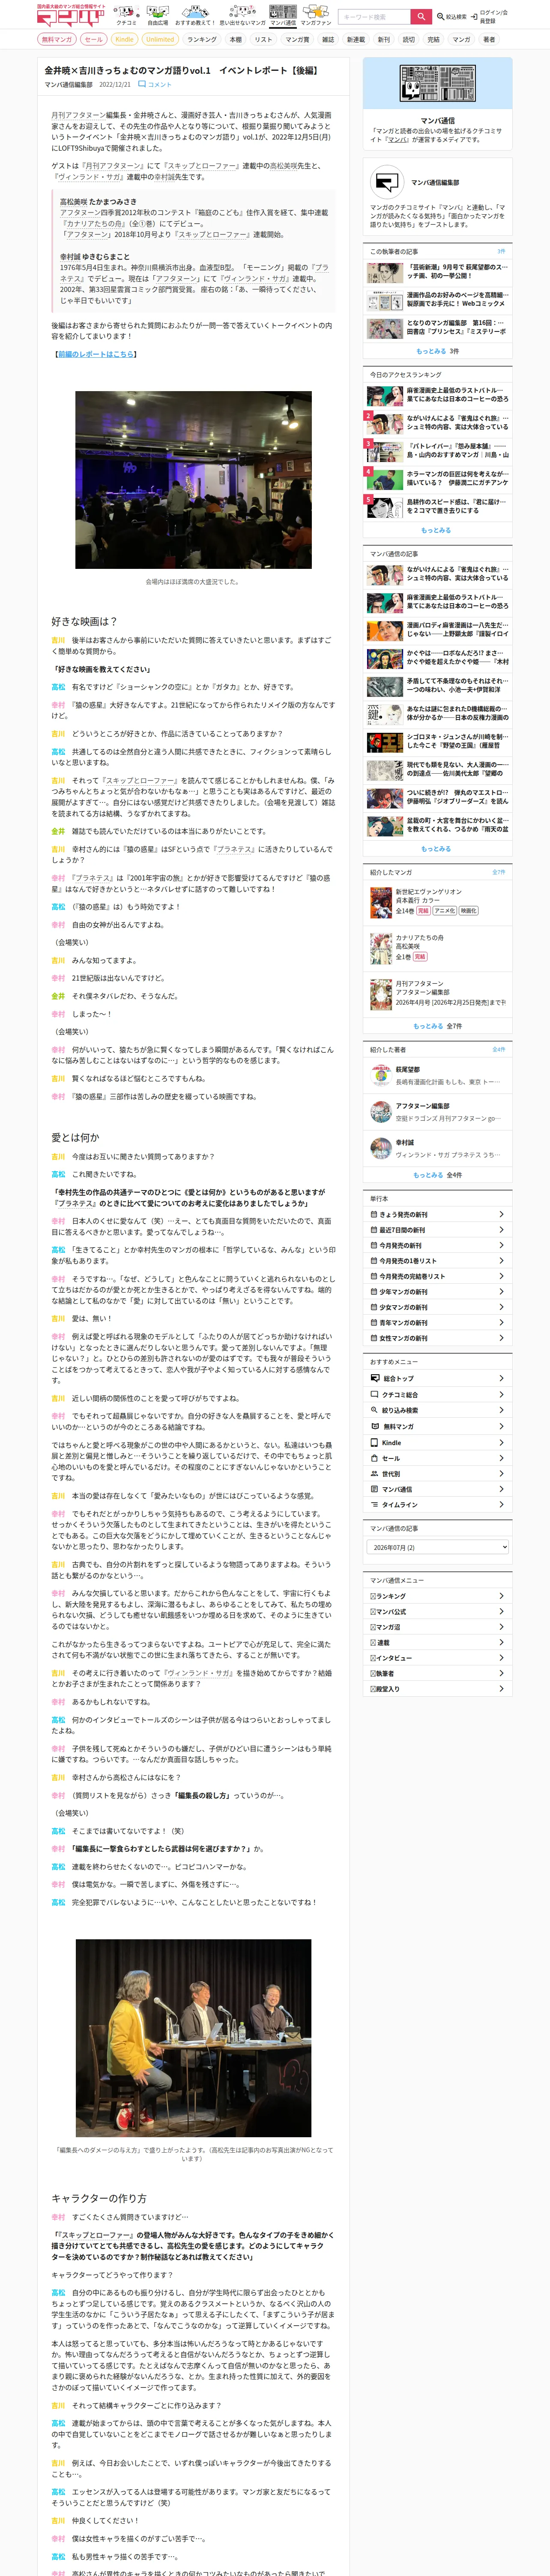Click the comment bubble icon under the title
550x2576 pixels.
click(142, 85)
